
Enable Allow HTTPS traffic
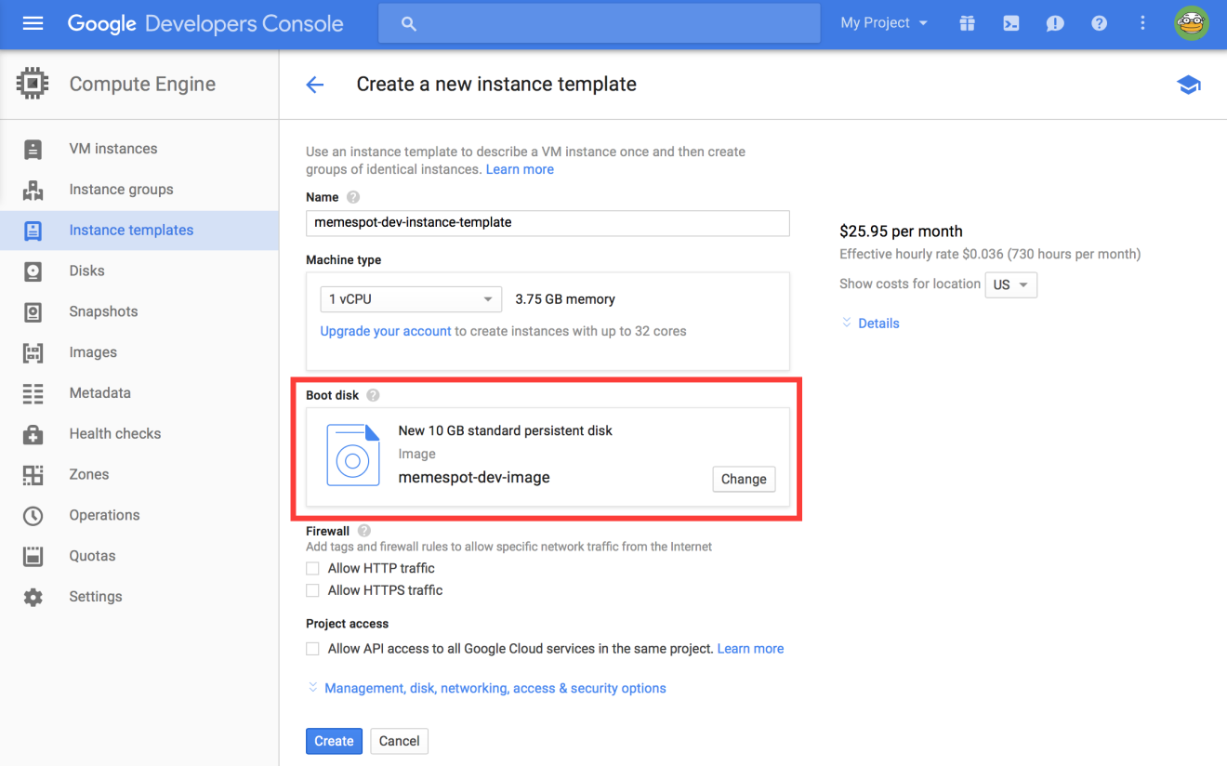coord(312,589)
